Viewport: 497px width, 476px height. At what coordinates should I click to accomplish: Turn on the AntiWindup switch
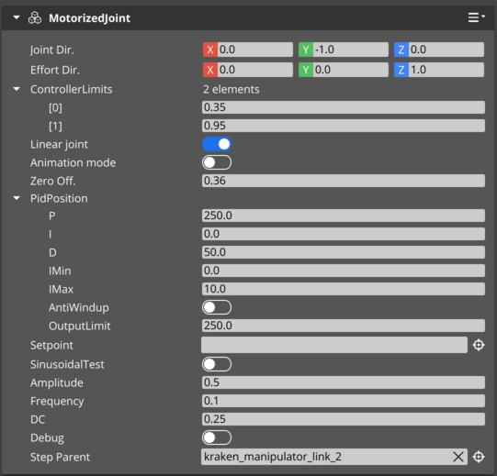coord(217,307)
